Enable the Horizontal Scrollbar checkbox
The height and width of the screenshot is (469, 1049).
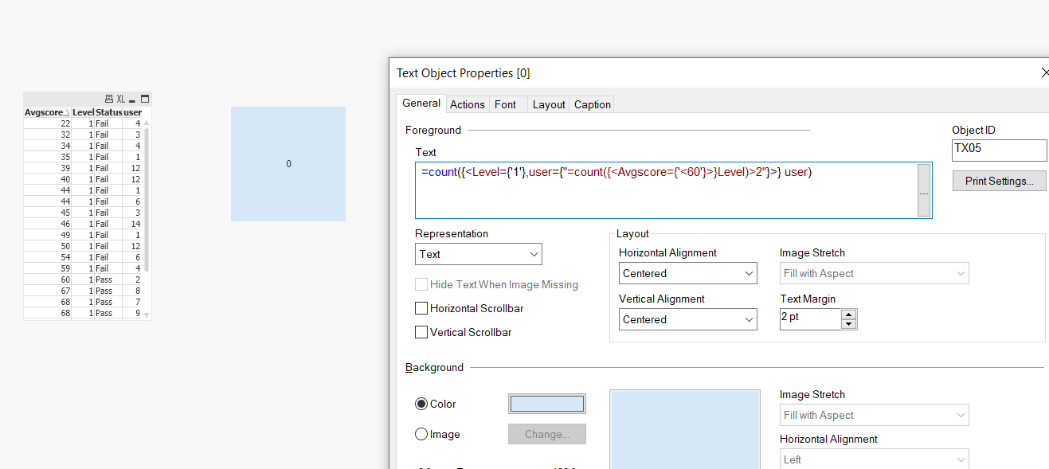pos(421,308)
